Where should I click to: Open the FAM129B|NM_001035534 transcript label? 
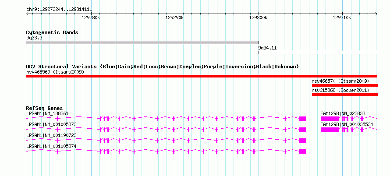[x=347, y=124]
